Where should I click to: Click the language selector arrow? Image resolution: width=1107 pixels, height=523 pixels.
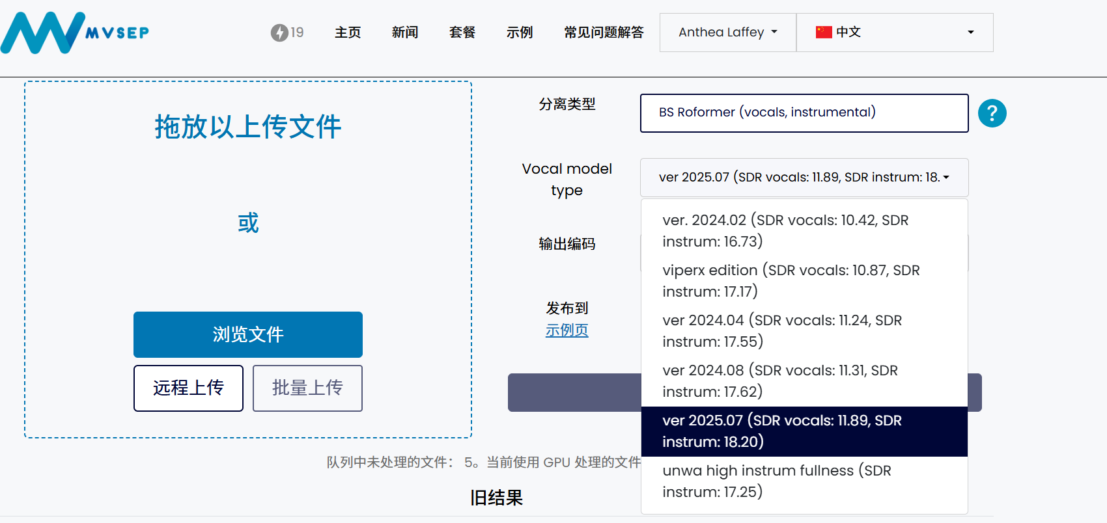click(970, 32)
